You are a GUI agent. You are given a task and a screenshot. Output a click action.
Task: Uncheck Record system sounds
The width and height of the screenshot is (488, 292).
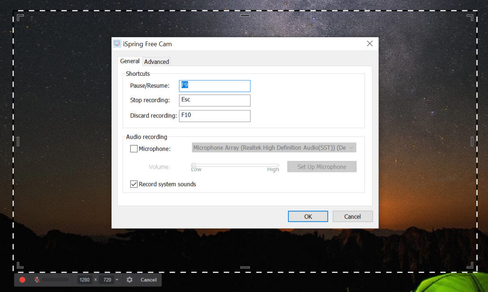click(x=134, y=184)
